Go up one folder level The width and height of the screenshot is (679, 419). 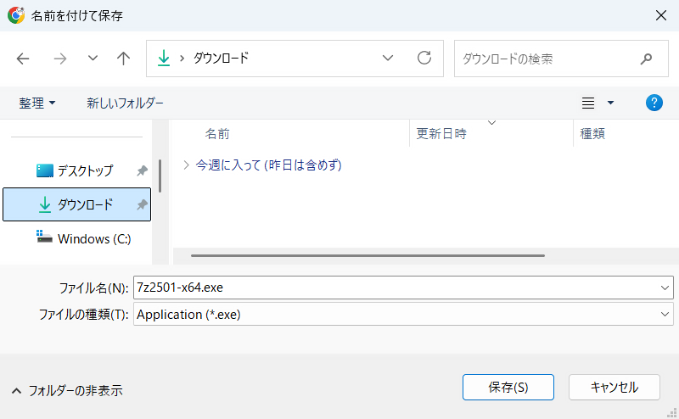pos(124,59)
